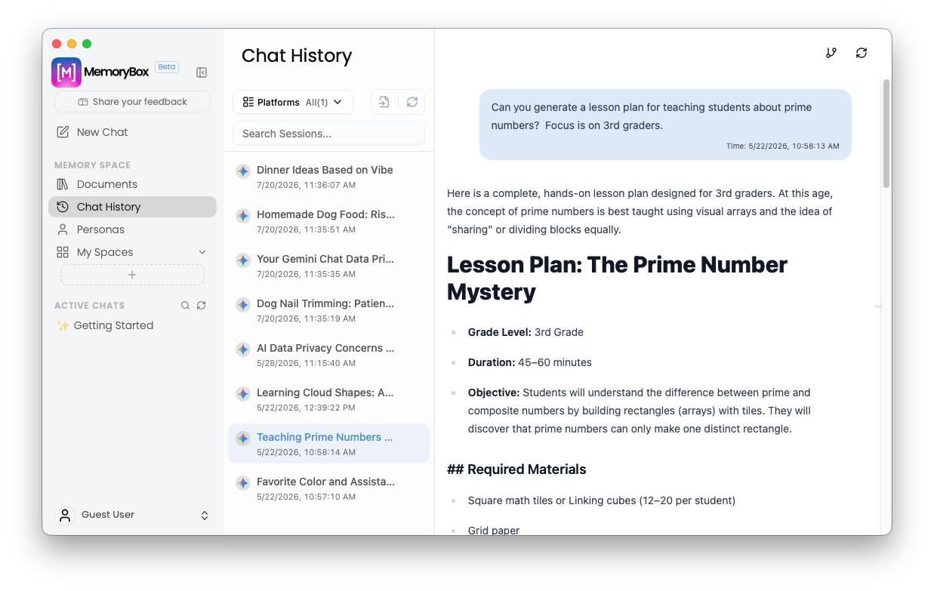Focus the Search Sessions field
The width and height of the screenshot is (934, 591).
tap(328, 134)
